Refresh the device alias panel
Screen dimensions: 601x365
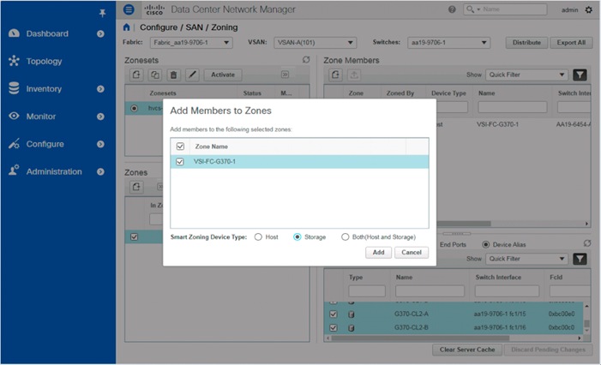[x=587, y=243]
